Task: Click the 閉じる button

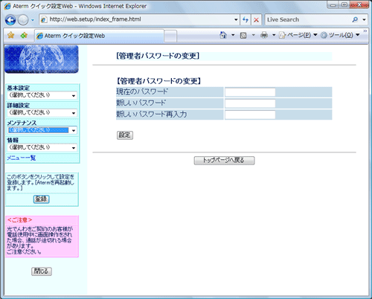Action: click(x=42, y=271)
